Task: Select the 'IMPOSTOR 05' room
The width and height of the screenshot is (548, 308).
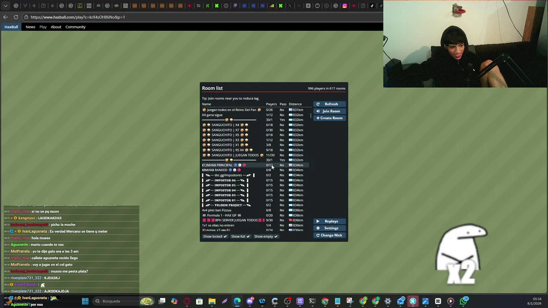Action: click(x=255, y=185)
